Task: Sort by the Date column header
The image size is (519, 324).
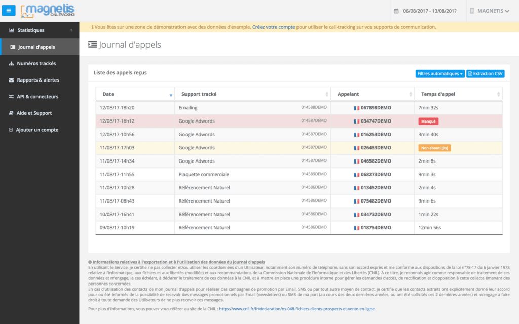Action: click(x=135, y=94)
